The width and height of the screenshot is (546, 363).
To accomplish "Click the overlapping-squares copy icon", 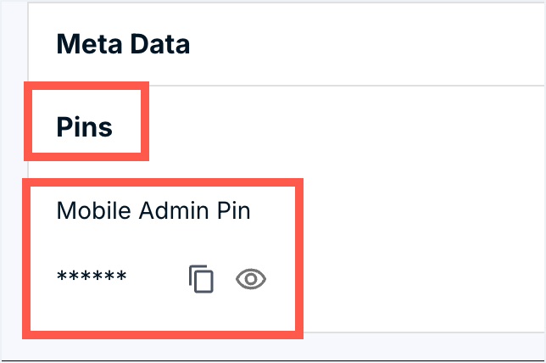I will pos(201,279).
